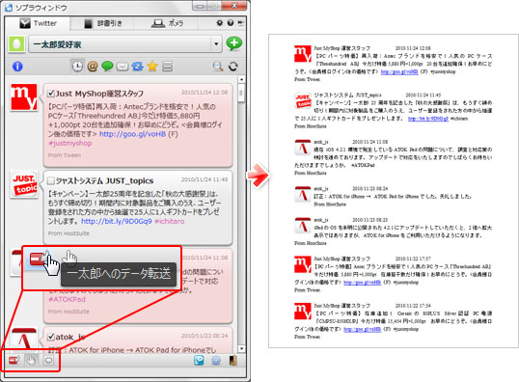Image resolution: width=519 pixels, height=382 pixels.
Task: Click the door icon in bottom bar
Action: pos(233,361)
